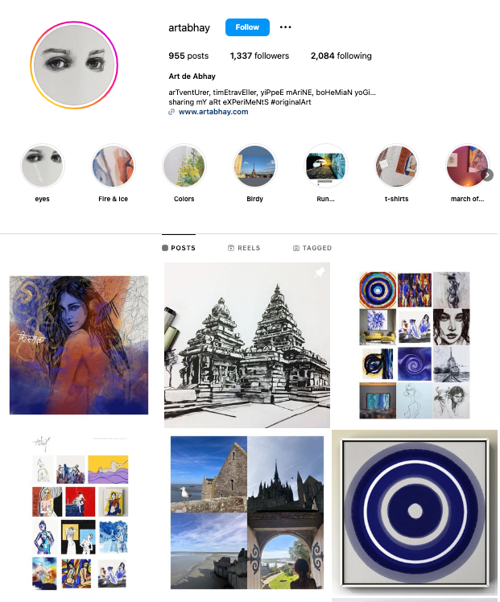This screenshot has width=500, height=602.
Task: Open the 'march of...' story highlight
Action: (467, 166)
